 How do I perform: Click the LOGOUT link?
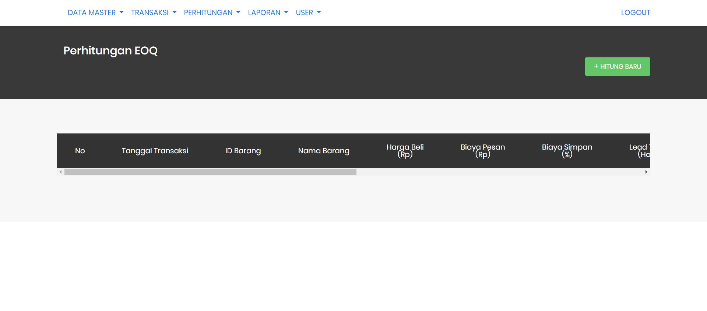coord(636,12)
